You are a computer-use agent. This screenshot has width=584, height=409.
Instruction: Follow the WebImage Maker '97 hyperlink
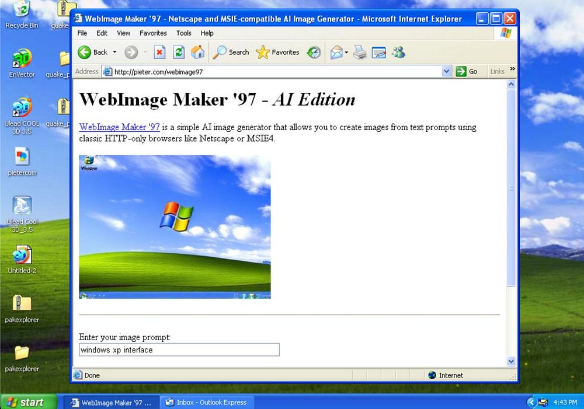click(119, 127)
